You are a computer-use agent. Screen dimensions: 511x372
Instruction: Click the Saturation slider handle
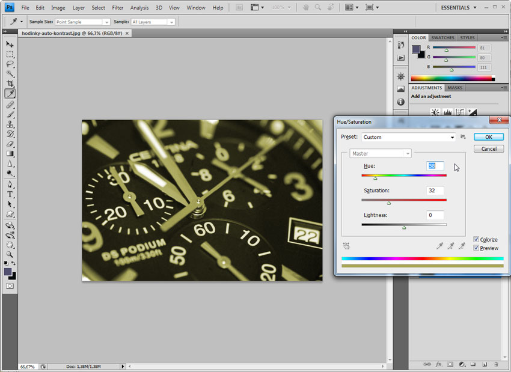pyautogui.click(x=389, y=203)
